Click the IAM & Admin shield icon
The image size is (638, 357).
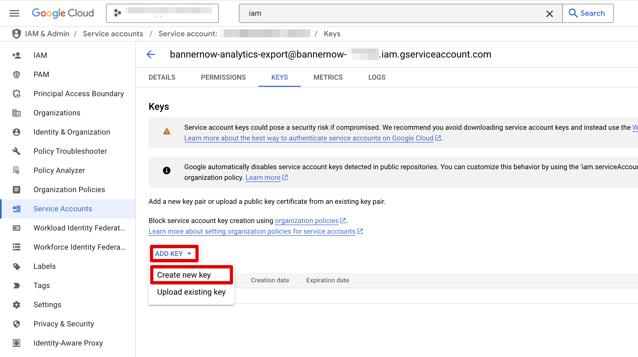click(17, 34)
